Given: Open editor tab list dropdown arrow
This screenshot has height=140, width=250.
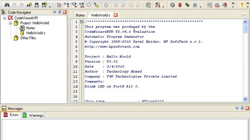Looking at the screenshot, I should point(244,15).
